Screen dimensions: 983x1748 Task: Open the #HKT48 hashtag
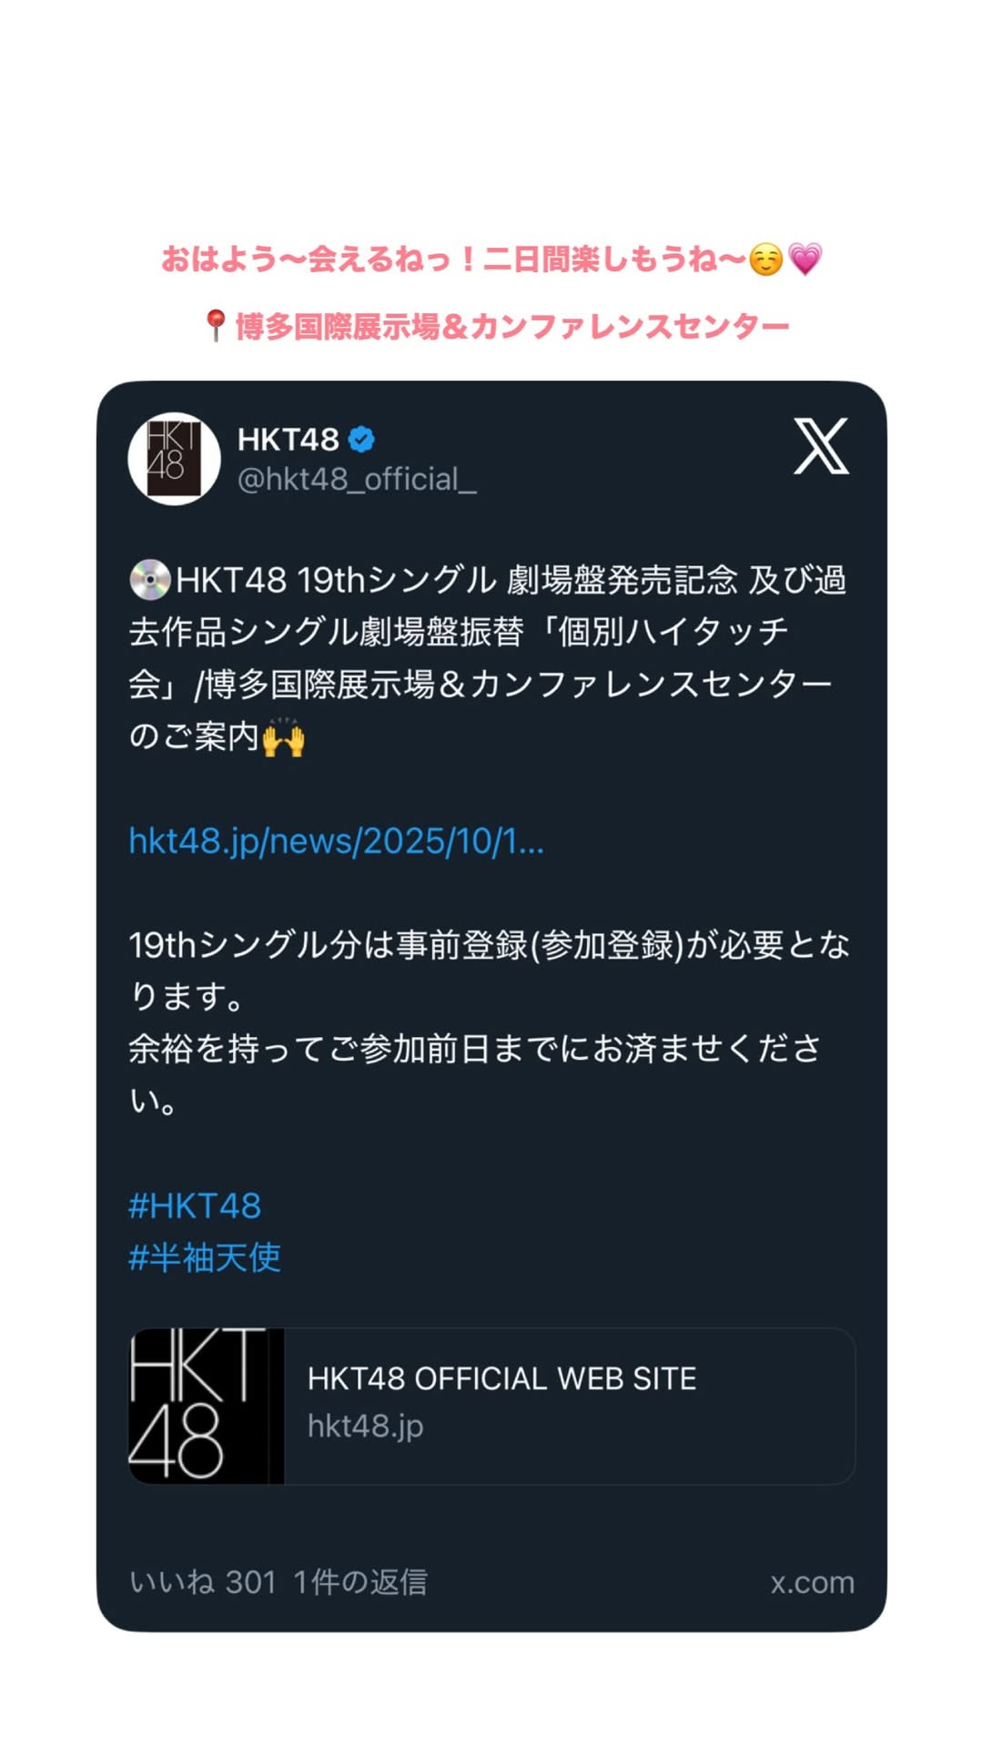195,1206
